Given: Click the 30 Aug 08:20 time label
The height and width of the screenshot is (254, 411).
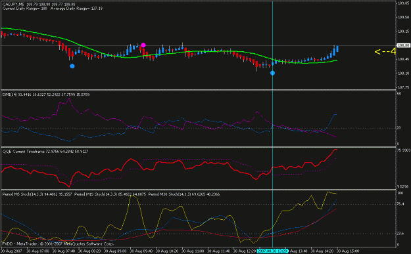Looking at the screenshot, I should 89,251.
